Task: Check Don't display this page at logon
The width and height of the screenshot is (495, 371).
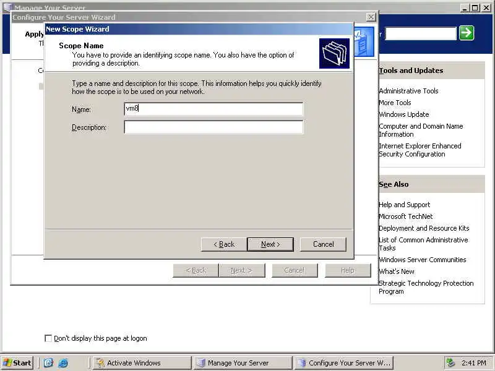Action: point(48,338)
